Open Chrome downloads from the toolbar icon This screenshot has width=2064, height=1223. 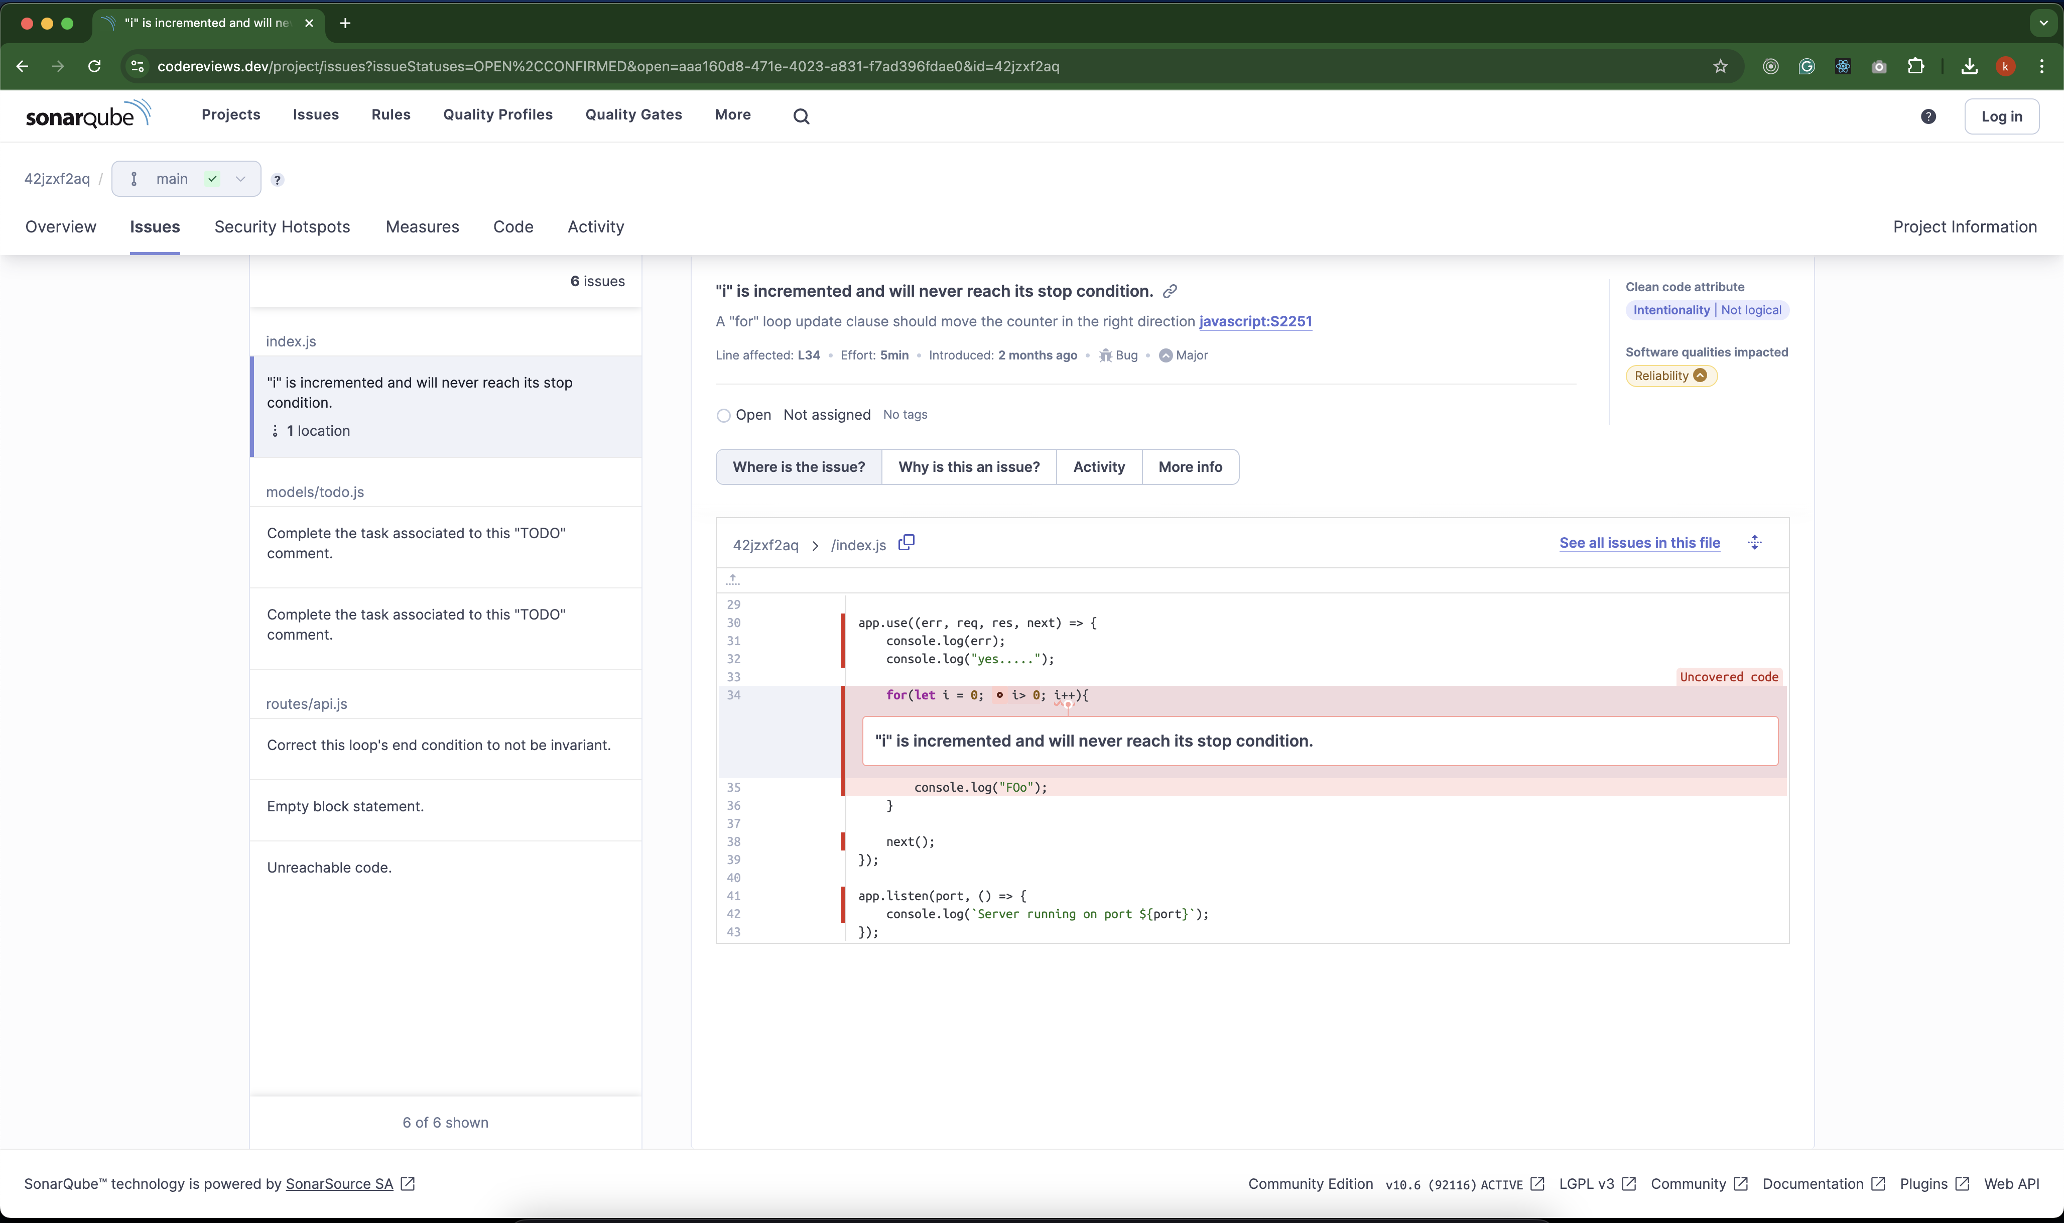[x=1969, y=66]
